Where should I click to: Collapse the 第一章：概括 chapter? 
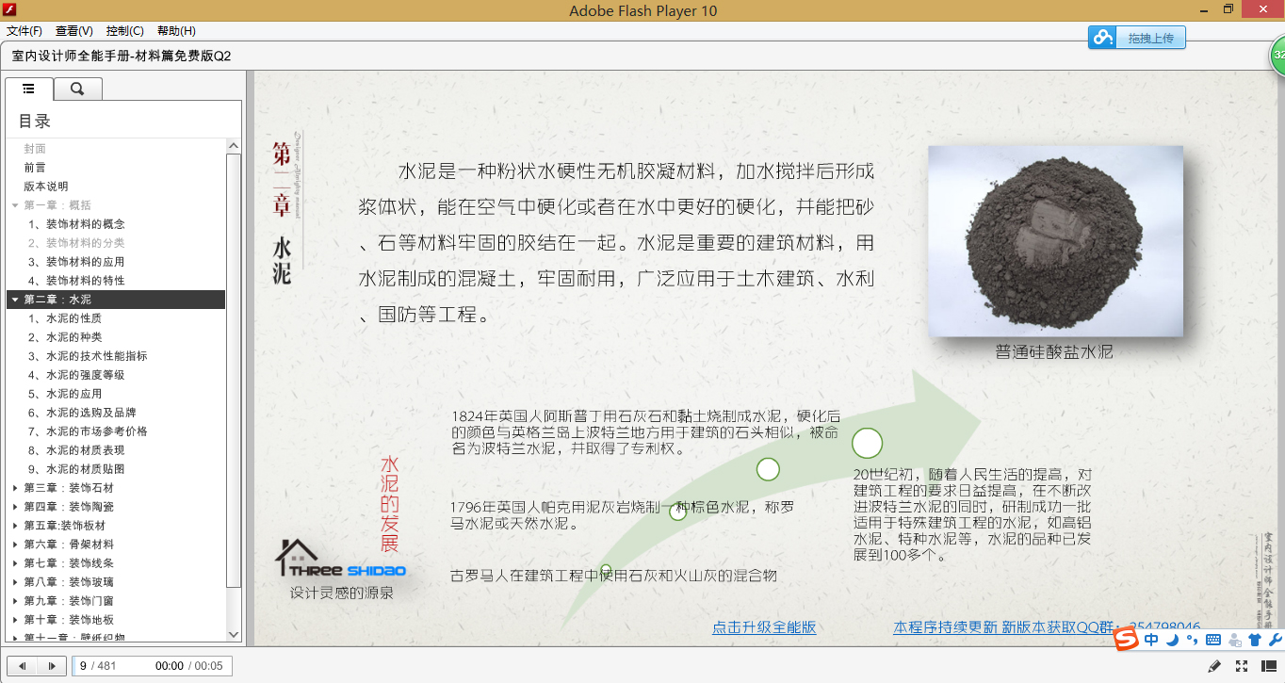pyautogui.click(x=15, y=205)
